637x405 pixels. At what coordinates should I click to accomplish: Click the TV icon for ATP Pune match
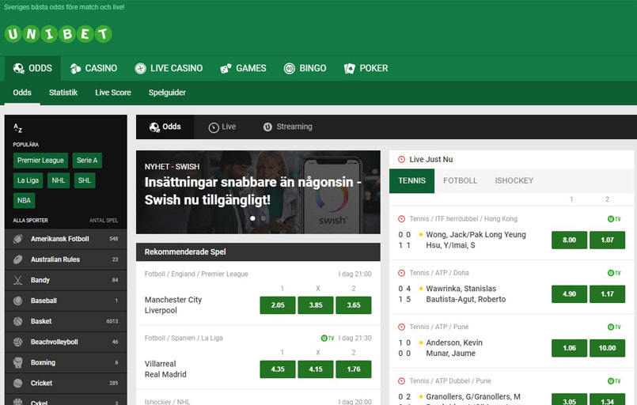tap(614, 327)
